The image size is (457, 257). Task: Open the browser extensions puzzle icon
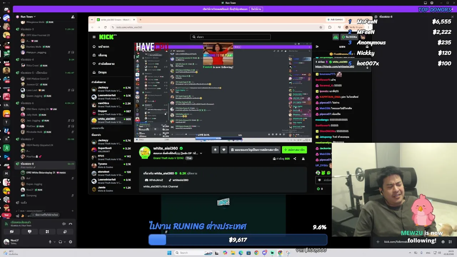click(330, 27)
